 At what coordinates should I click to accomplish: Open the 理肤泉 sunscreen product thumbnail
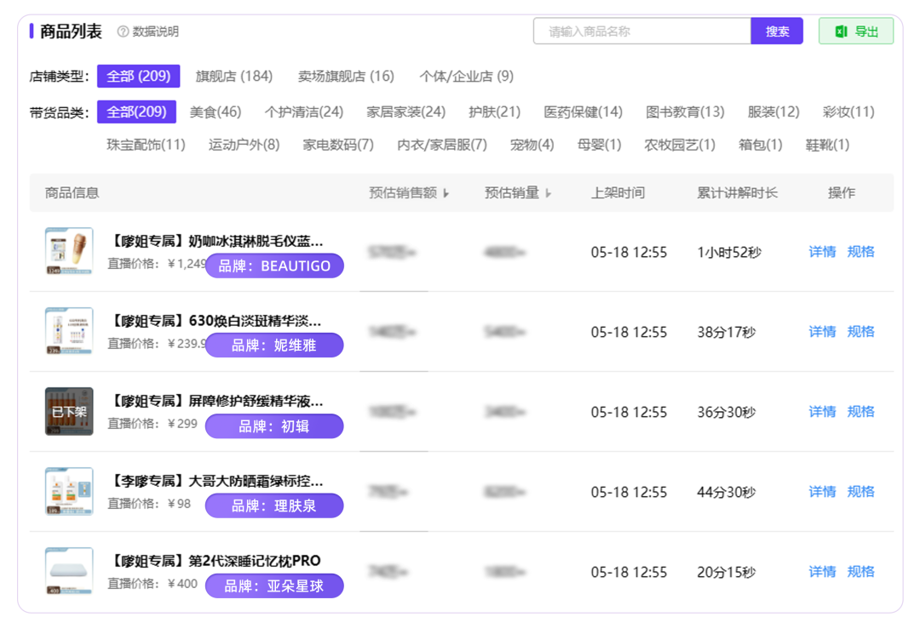click(x=69, y=491)
